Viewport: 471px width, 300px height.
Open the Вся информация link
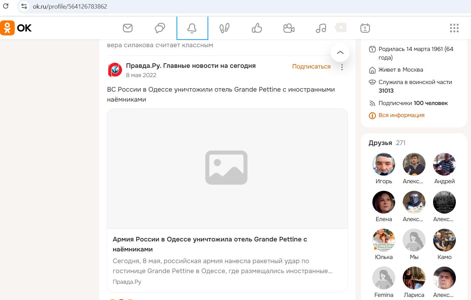(x=401, y=115)
